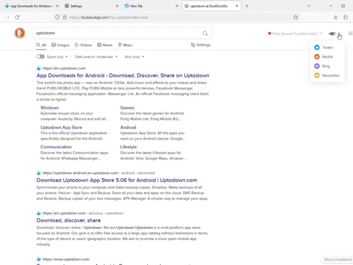Open the Windows sitelink
353x265 pixels.
[49, 108]
